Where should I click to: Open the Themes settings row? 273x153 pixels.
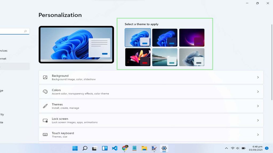(151, 106)
